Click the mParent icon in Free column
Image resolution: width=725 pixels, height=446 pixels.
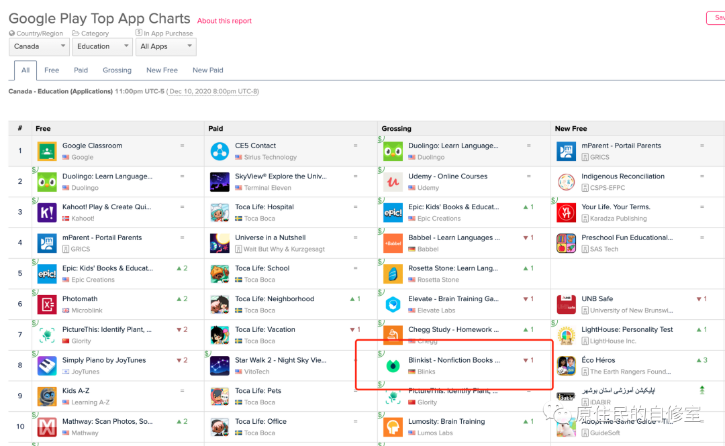(x=47, y=243)
